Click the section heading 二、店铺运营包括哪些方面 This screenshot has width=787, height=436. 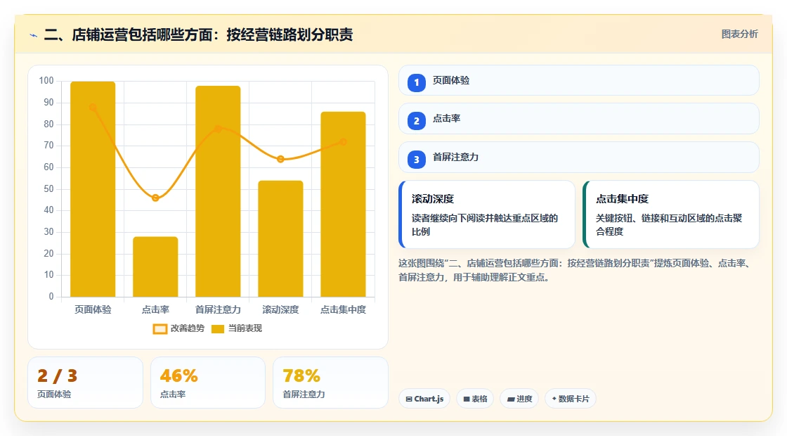click(x=198, y=34)
